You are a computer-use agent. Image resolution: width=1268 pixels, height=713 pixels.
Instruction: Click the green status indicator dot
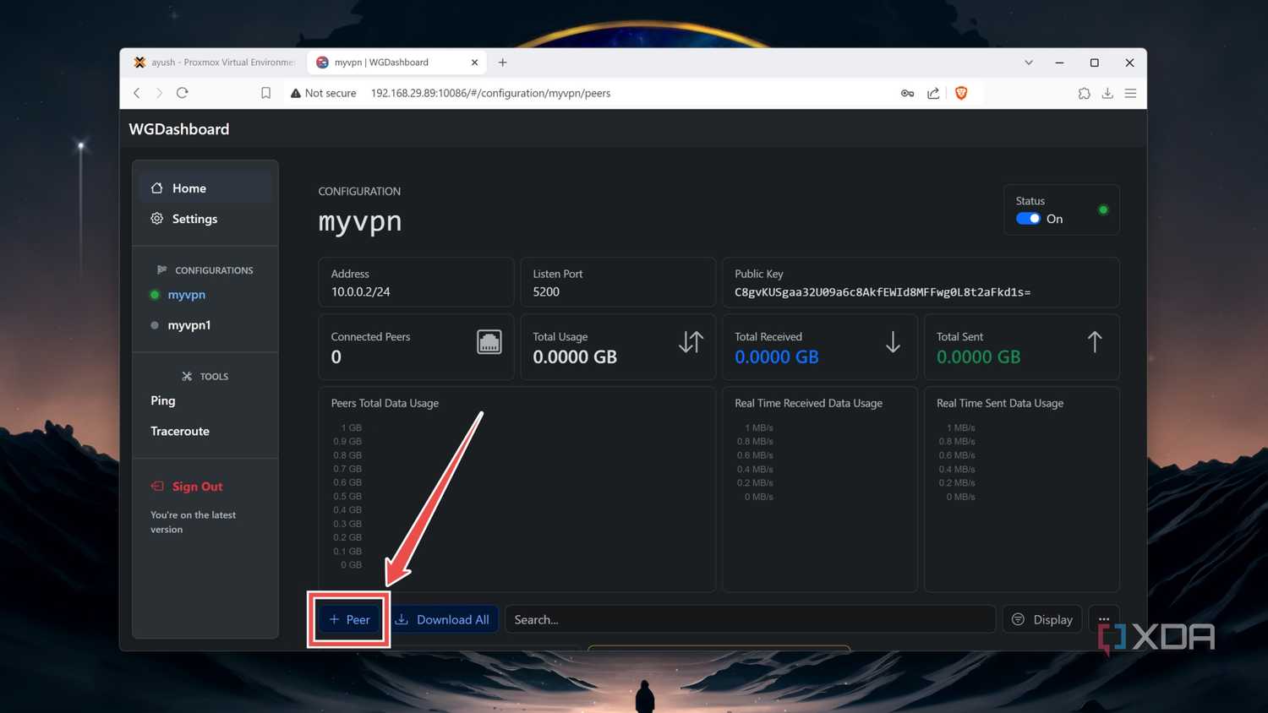point(1103,210)
